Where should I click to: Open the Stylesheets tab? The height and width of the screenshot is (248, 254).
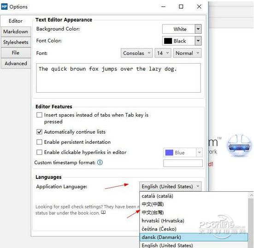point(16,42)
